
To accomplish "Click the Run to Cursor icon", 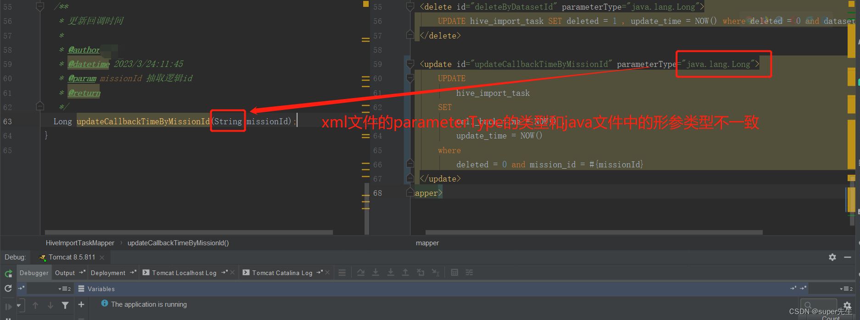I will (436, 272).
